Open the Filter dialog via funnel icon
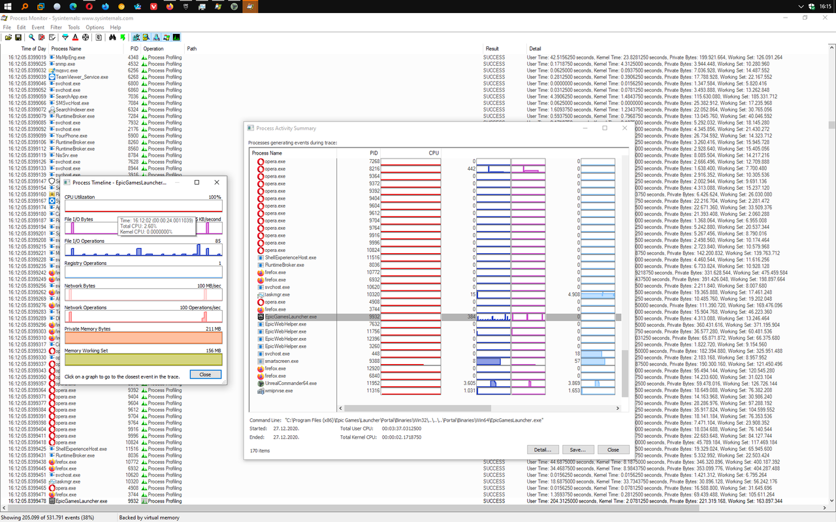This screenshot has width=836, height=522. [x=65, y=37]
